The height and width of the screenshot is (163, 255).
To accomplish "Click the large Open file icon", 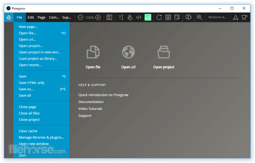I will 93,52.
